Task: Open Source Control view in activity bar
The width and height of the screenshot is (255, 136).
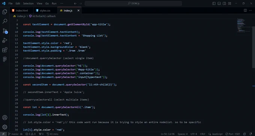Action: tap(5, 31)
